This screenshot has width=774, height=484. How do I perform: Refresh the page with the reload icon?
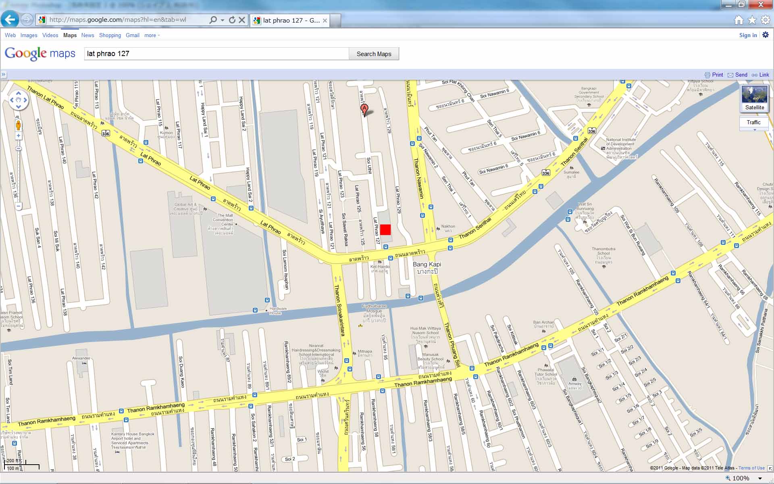coord(232,20)
